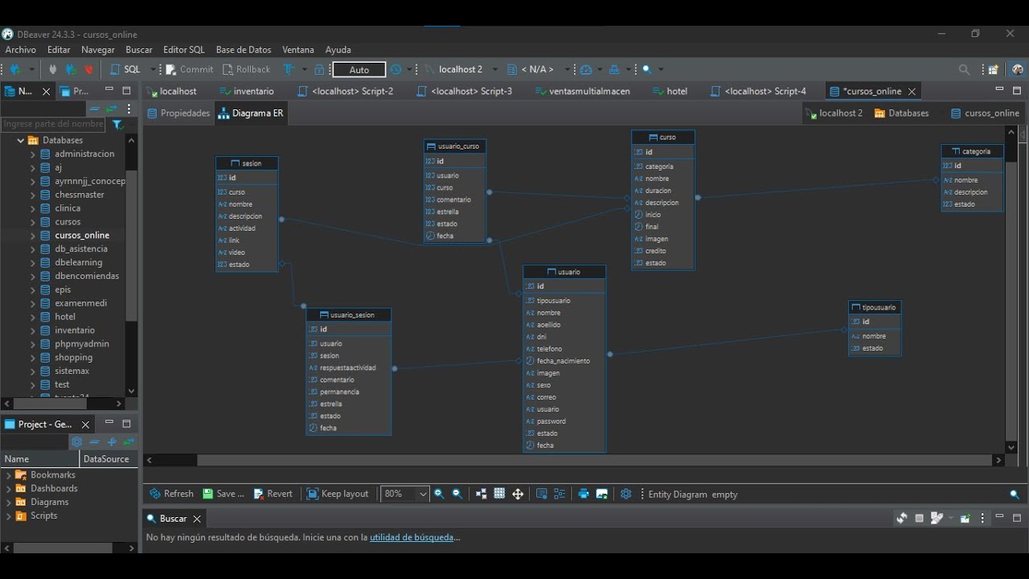The height and width of the screenshot is (579, 1029).
Task: Expand the cursos_online database node
Action: (x=32, y=236)
